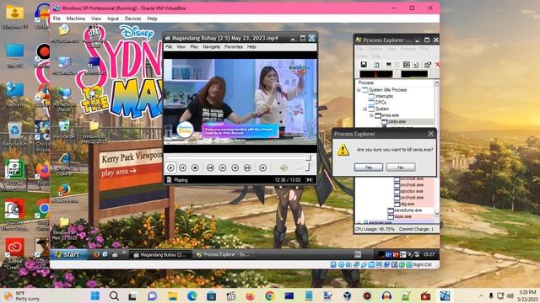
Task: Click the video seek bar in media player
Action: point(238,157)
